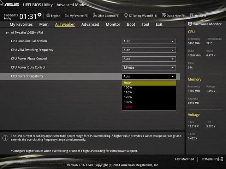
Task: Open CPU Load-line Calibration dropdown
Action: pyautogui.click(x=149, y=42)
